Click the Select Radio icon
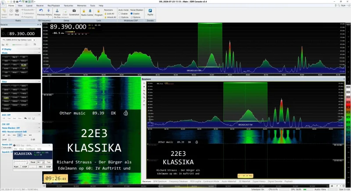The width and height of the screenshot is (351, 191). tap(4, 11)
